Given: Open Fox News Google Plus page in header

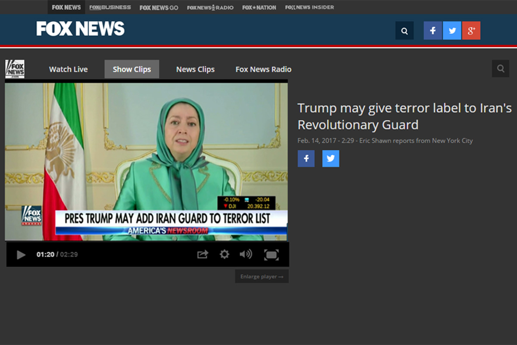Looking at the screenshot, I should click(x=471, y=31).
